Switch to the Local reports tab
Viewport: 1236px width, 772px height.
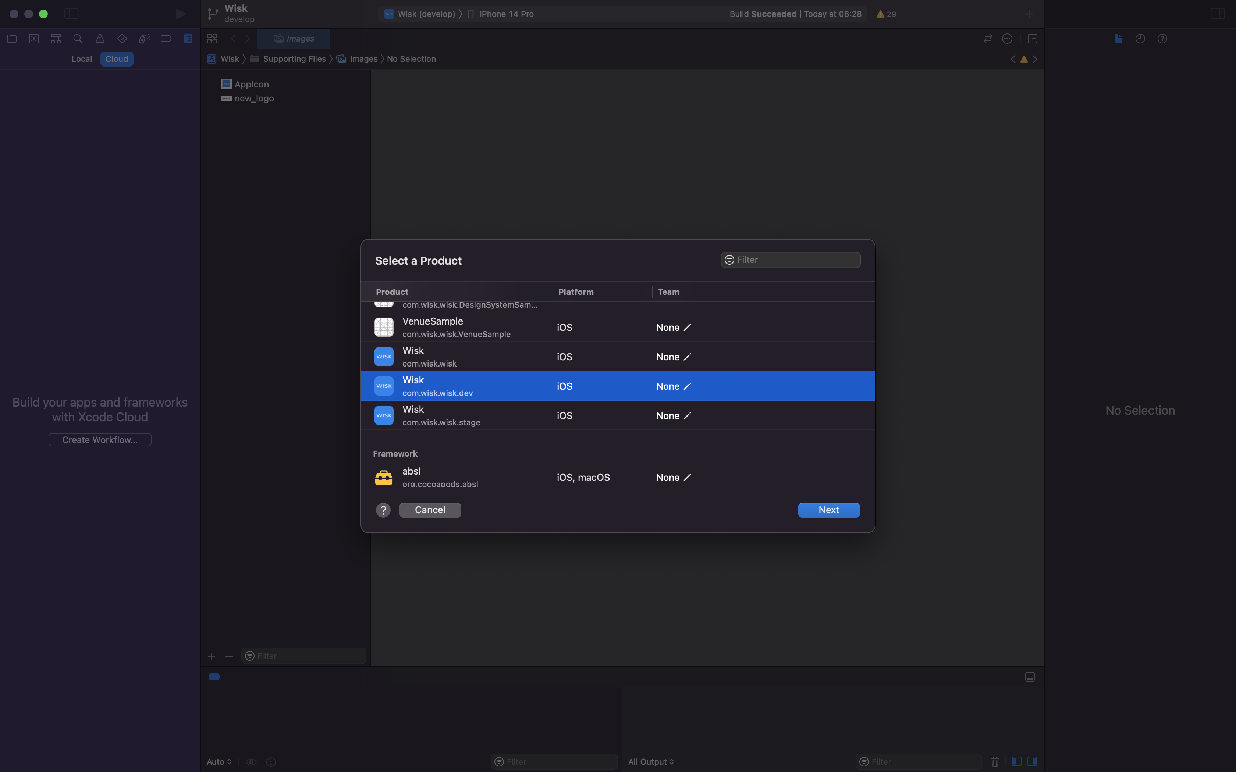(x=82, y=59)
